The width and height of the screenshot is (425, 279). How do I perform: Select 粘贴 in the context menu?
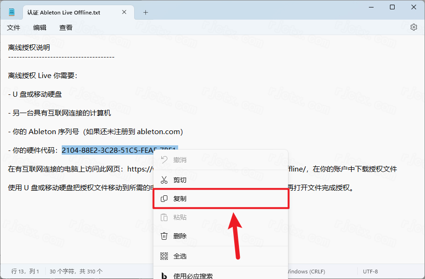180,217
